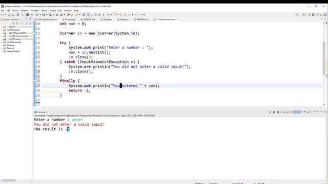Toggle Show Console on standard output
Viewport: 328px width, 184px height.
coord(295,112)
